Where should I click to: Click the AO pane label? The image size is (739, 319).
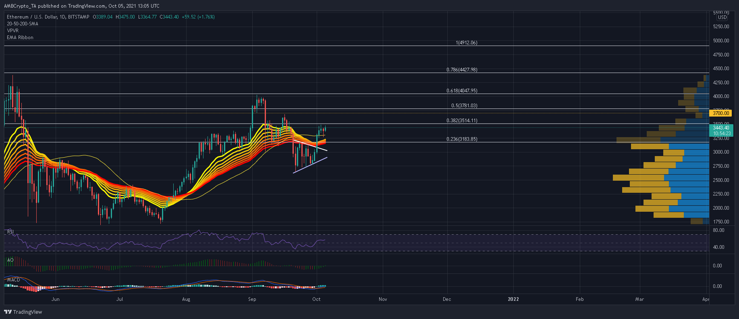pyautogui.click(x=10, y=260)
